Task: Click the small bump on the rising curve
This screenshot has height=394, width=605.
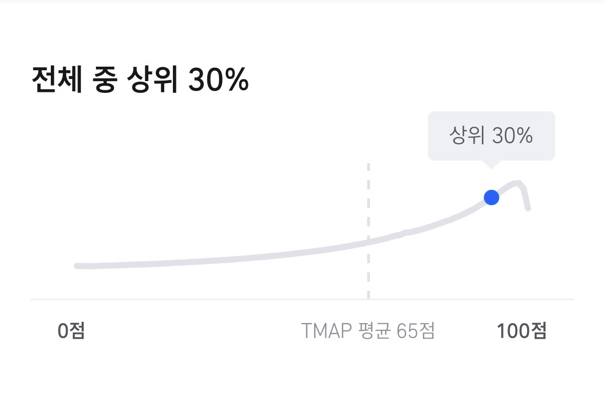Action: point(404,232)
